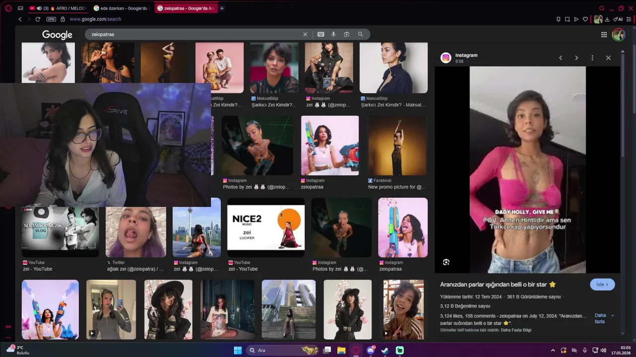Open the on-screen keyboard input tool
636x357 pixels.
[321, 35]
